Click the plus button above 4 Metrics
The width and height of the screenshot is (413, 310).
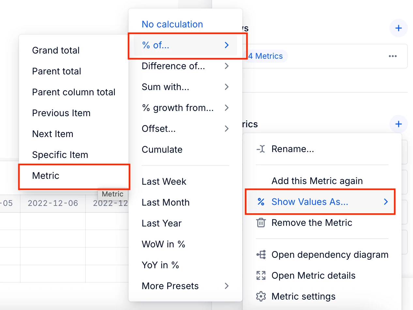pos(398,28)
